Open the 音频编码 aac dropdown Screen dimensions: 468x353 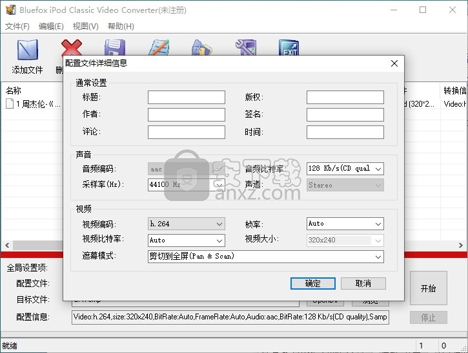[187, 169]
